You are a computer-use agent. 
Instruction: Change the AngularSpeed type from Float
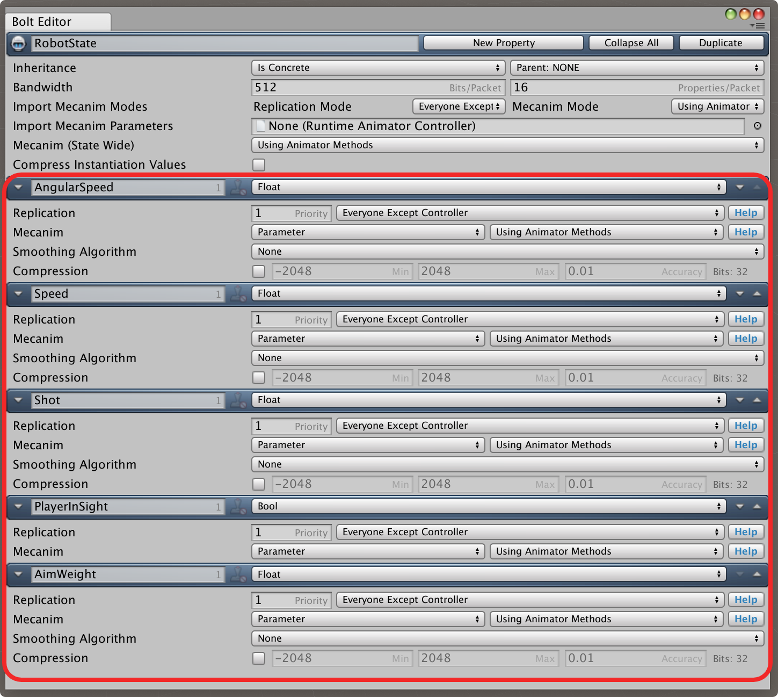(489, 187)
